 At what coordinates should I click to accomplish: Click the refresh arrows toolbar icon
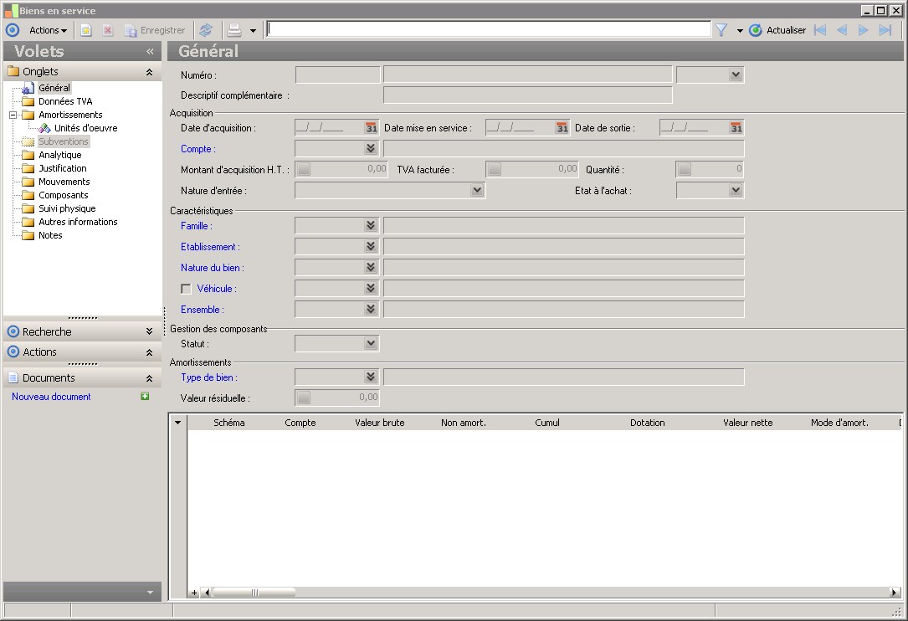206,30
